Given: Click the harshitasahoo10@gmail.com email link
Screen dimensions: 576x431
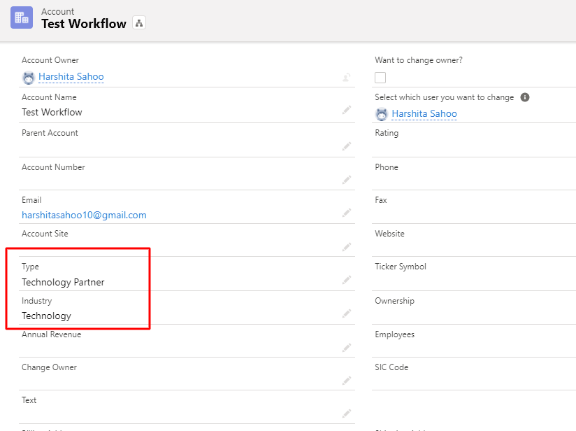Looking at the screenshot, I should tap(84, 215).
